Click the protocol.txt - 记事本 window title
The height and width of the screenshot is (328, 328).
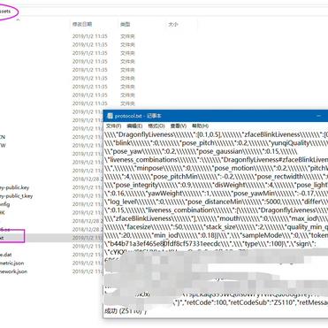tap(138, 116)
